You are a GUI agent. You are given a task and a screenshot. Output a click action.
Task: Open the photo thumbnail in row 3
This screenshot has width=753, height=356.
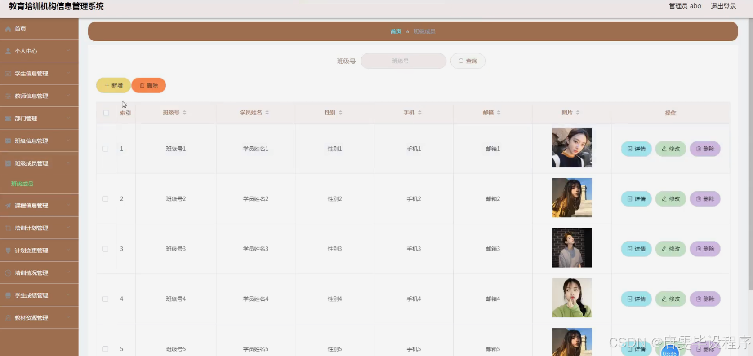[x=572, y=248]
